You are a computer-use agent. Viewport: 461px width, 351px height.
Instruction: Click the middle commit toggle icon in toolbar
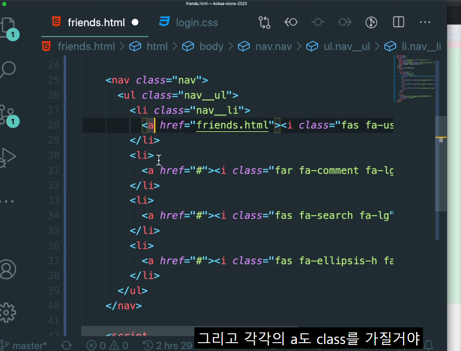coord(318,22)
